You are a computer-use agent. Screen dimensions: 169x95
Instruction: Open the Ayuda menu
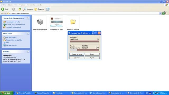[39, 5]
